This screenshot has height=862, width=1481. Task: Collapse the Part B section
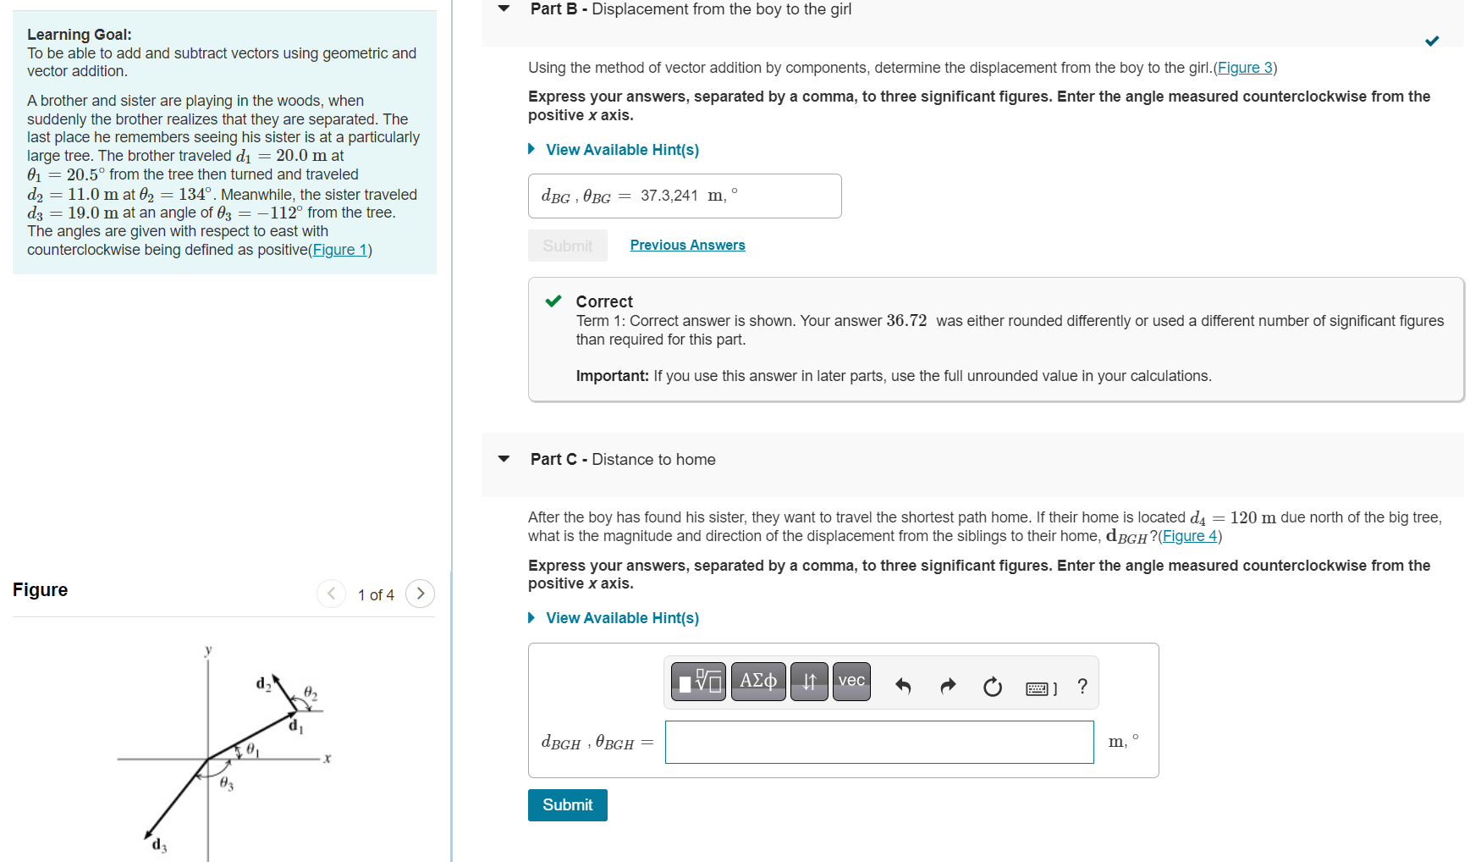pyautogui.click(x=504, y=8)
